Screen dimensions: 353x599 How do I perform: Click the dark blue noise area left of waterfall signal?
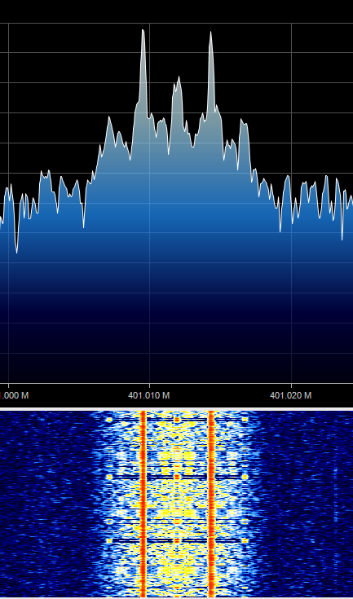(44, 504)
